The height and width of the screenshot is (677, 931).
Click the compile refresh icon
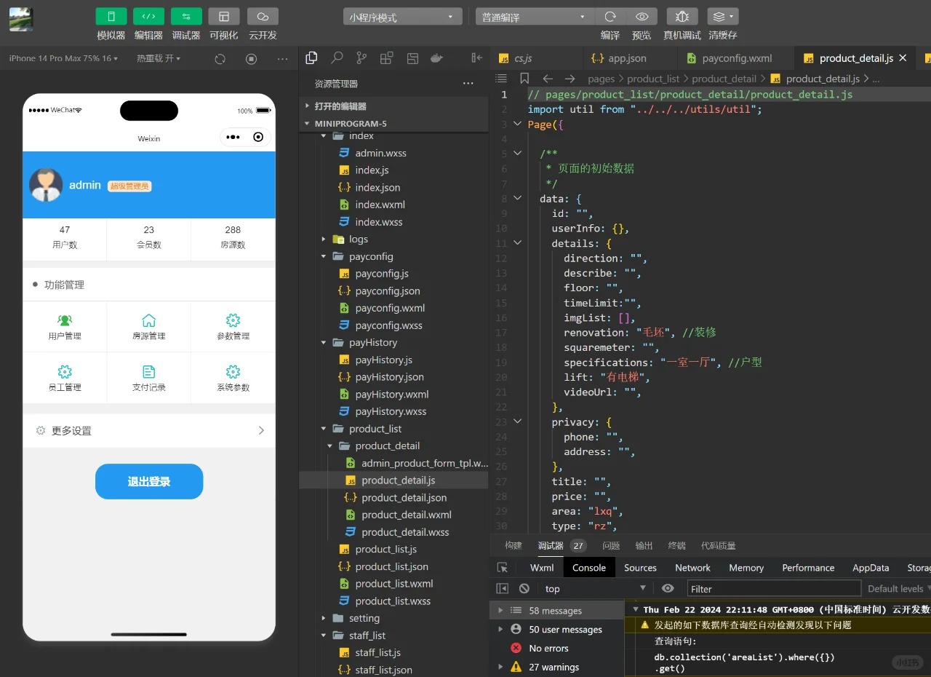(610, 17)
